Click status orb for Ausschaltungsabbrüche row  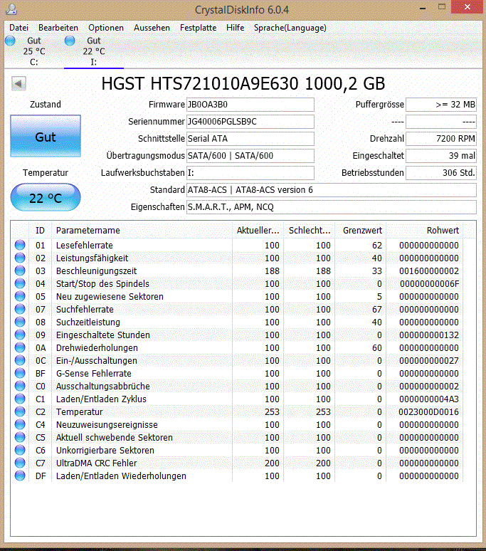coord(20,386)
